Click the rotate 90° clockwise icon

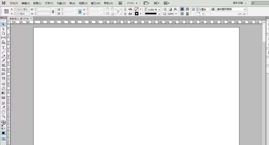[x=107, y=9]
